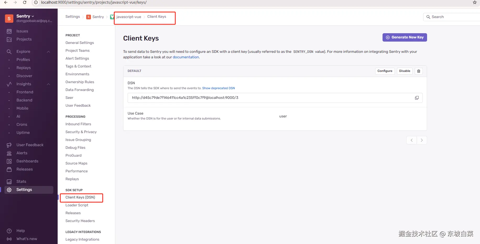Screen dimensions: 480x244
Task: Delete the Default client key
Action: click(x=419, y=71)
